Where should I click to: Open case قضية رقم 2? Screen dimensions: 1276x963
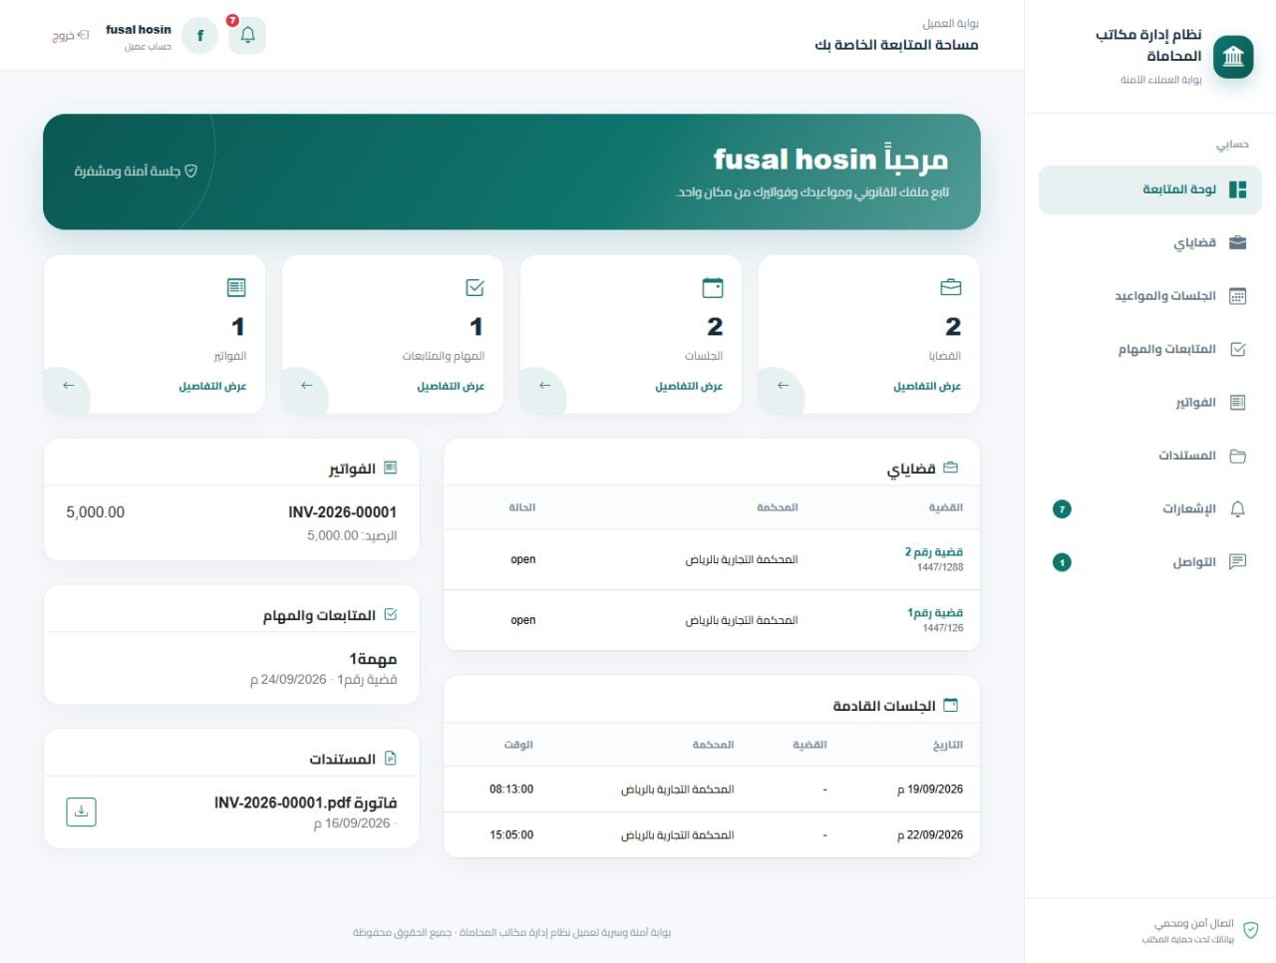(x=934, y=551)
